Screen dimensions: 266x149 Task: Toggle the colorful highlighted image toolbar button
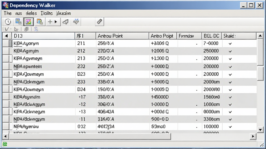point(28,22)
